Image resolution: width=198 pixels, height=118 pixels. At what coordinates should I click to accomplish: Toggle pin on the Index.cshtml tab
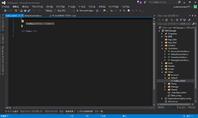19,15
